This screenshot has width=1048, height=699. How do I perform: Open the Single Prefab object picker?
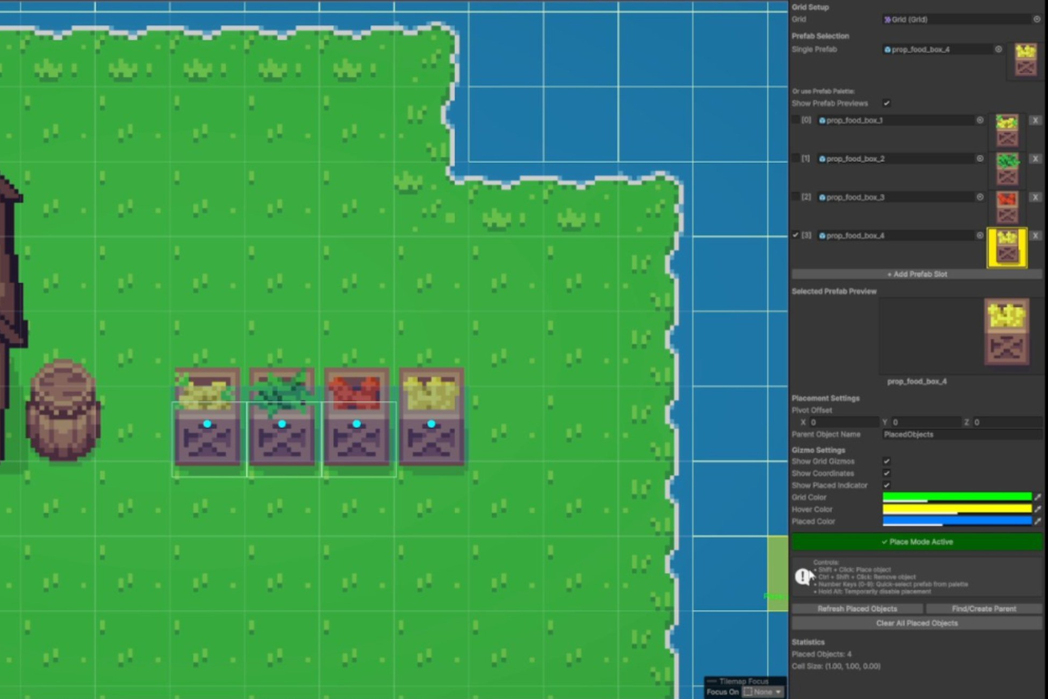[x=999, y=49]
